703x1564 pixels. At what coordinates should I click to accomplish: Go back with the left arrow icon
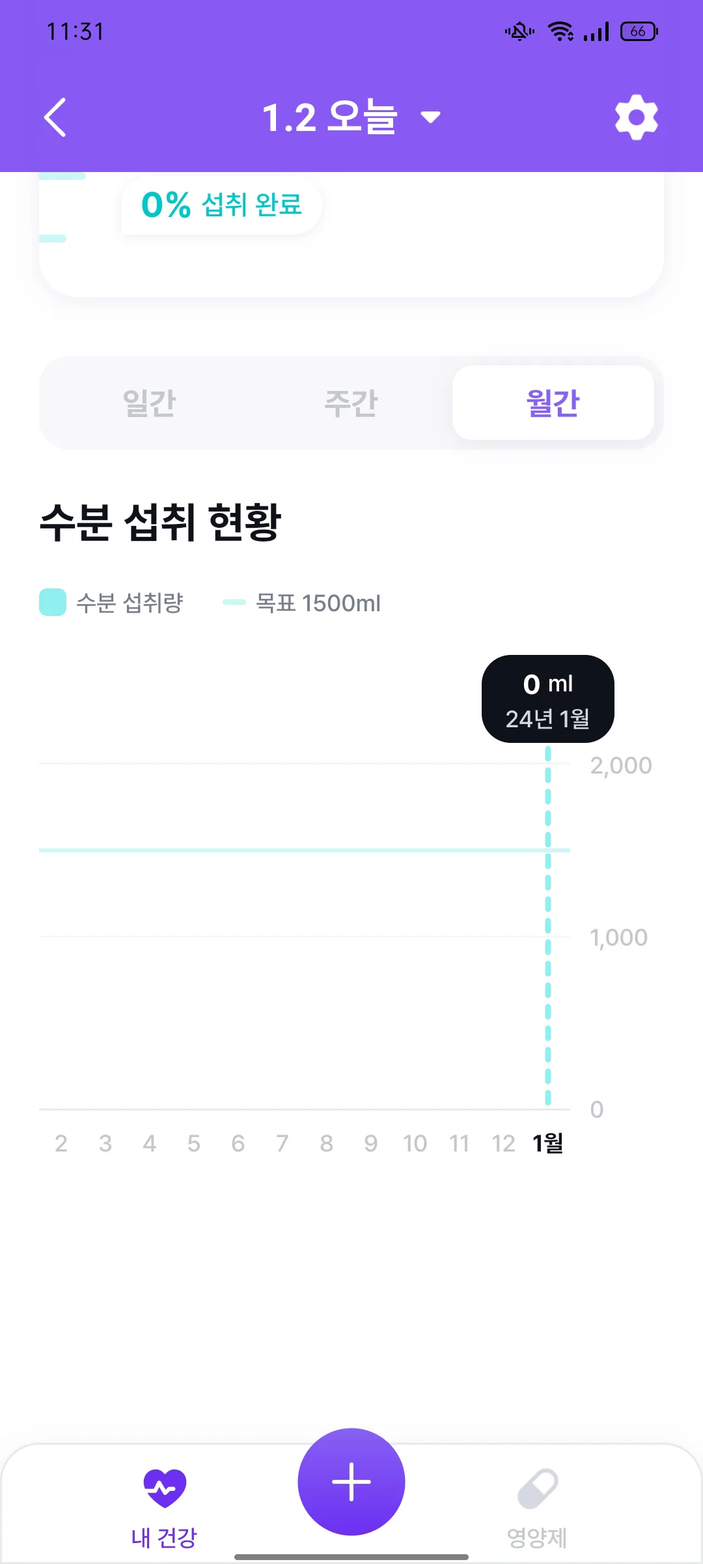(55, 117)
